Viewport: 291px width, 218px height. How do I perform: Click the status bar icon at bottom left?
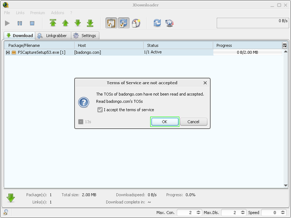click(6, 212)
